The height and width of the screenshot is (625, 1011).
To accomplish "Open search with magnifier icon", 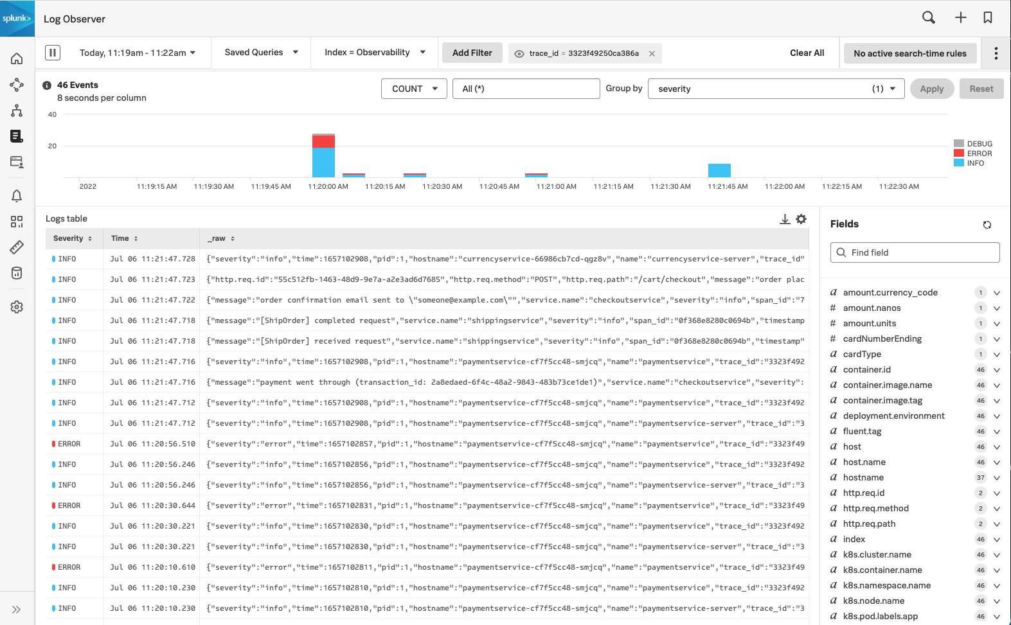I will coord(929,18).
